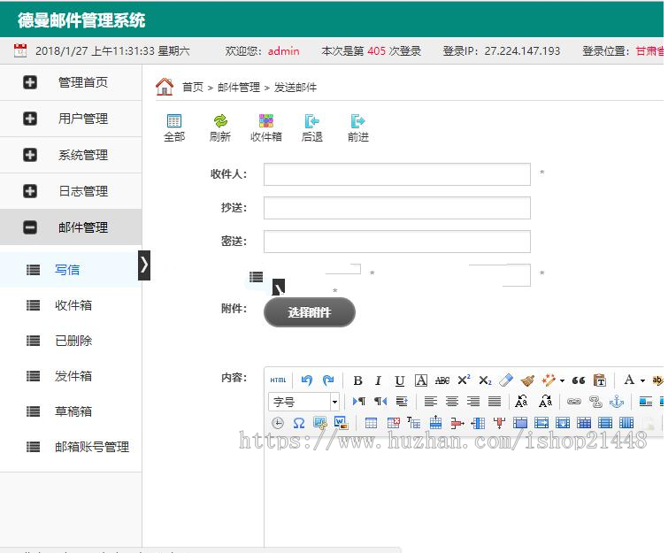Open 草稿箱 in the sidebar

(x=73, y=411)
